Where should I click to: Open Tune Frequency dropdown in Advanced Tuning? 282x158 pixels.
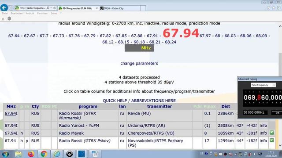263,85
